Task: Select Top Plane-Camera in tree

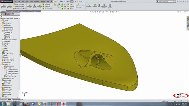Action: click(13, 71)
